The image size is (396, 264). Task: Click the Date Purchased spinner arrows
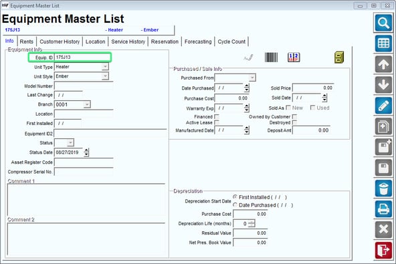247,88
